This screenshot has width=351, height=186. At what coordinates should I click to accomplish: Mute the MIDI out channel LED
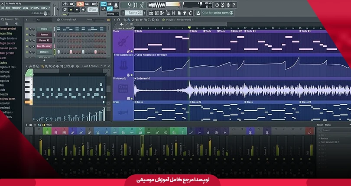click(x=27, y=52)
